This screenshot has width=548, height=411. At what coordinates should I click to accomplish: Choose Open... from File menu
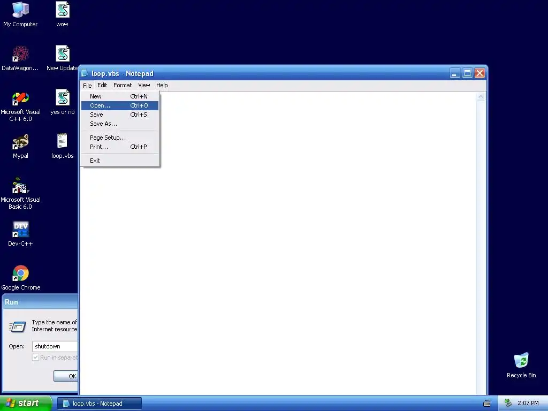(x=120, y=105)
